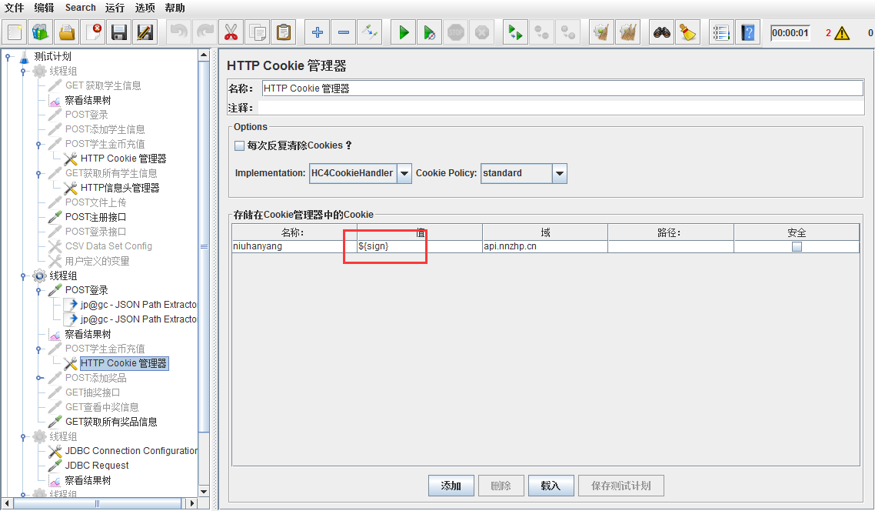Open the Help book icon in toolbar

click(x=747, y=32)
